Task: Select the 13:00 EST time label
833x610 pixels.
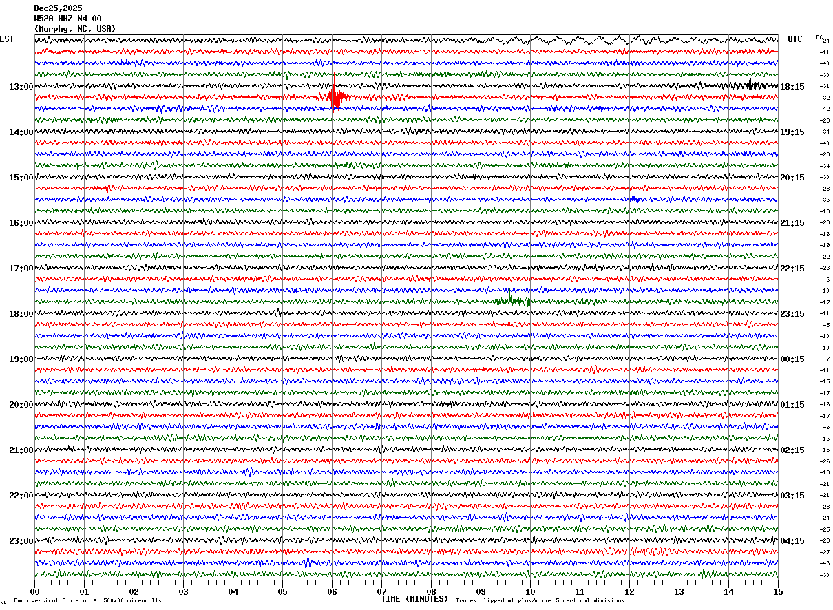Action: pos(21,87)
